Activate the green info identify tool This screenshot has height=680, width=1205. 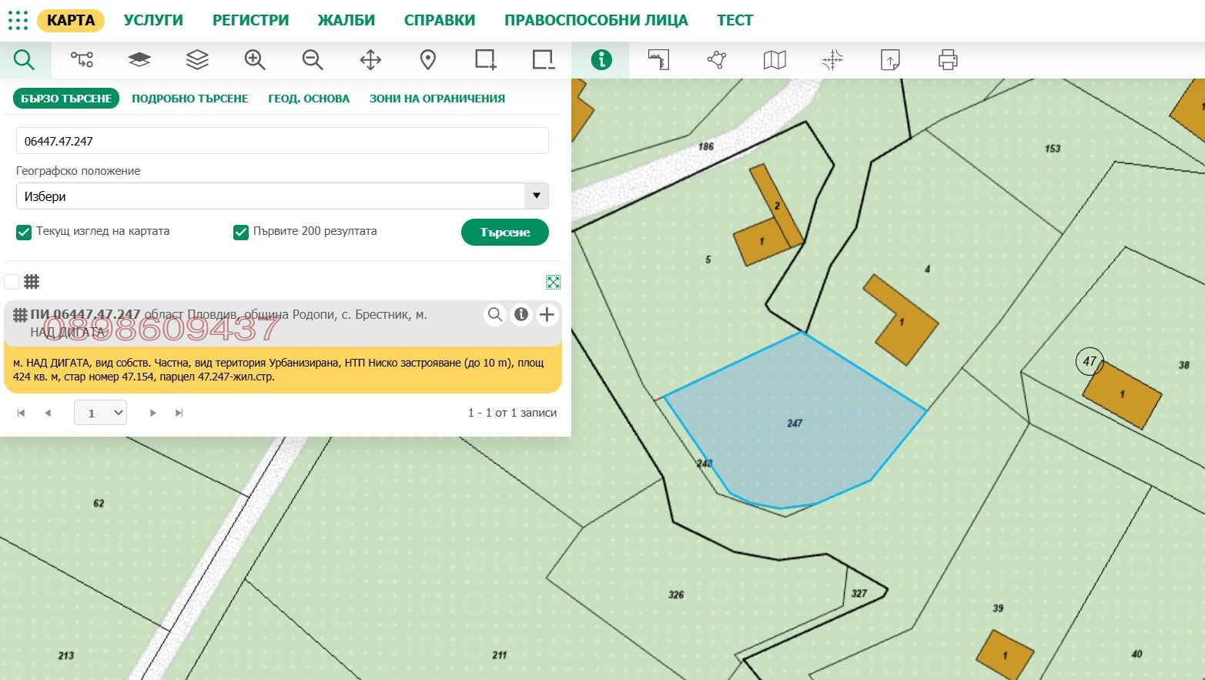601,60
